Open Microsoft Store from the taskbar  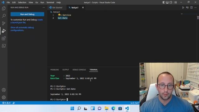tap(120, 108)
